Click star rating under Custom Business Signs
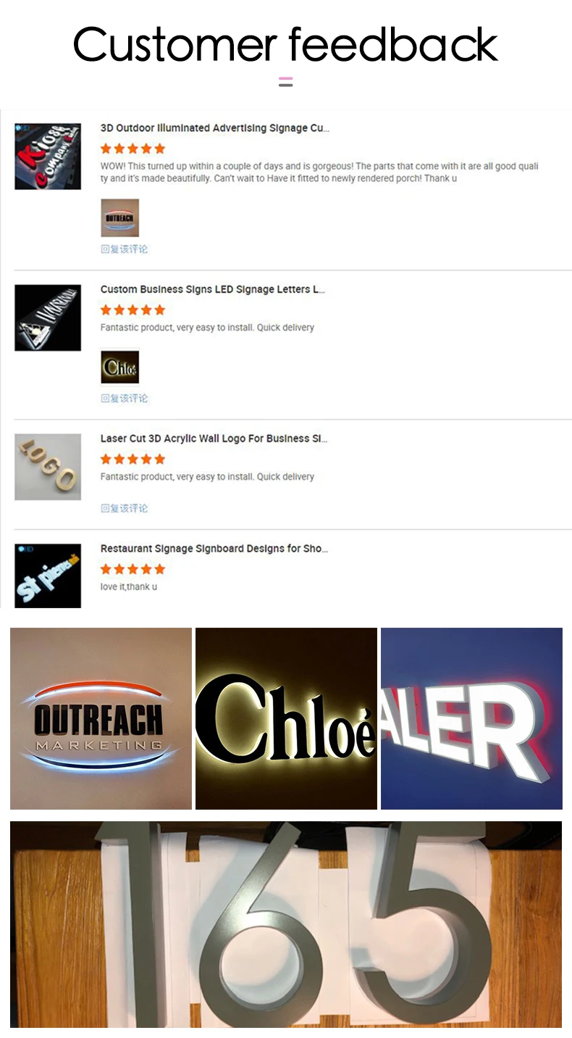Screen dimensions: 572x1038 pos(133,310)
